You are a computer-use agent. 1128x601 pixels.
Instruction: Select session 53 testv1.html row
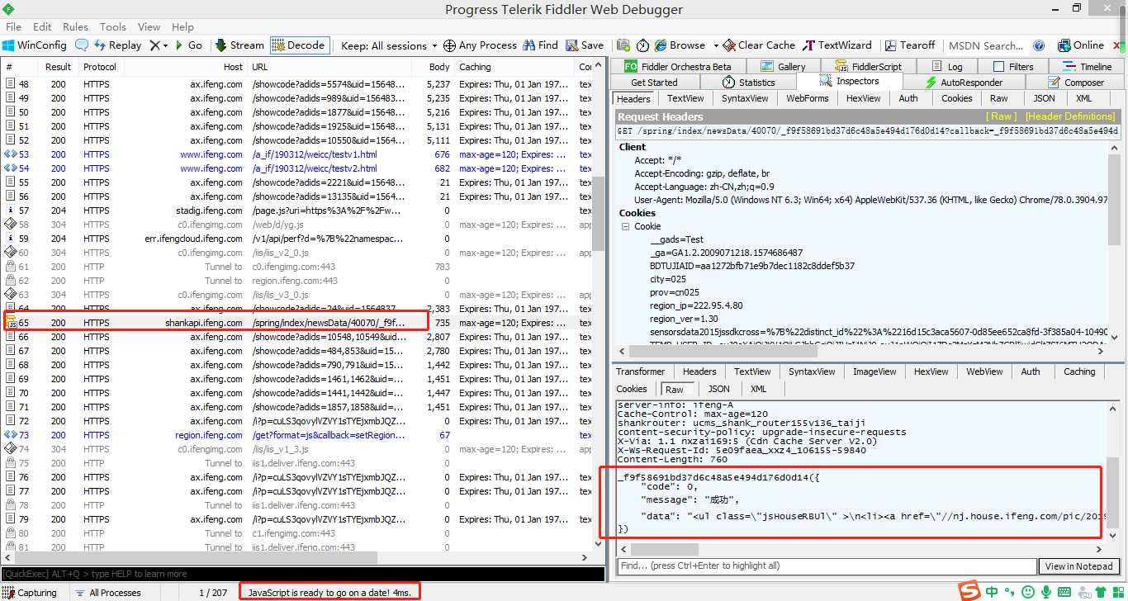(297, 154)
